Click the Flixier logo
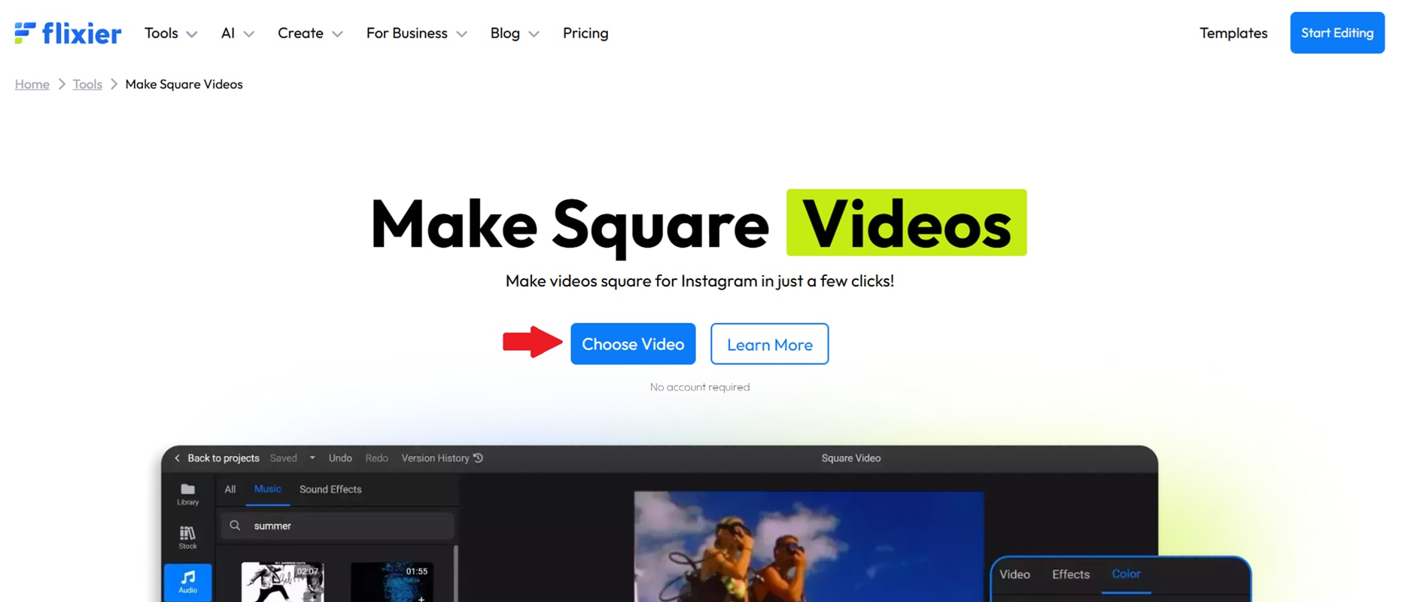This screenshot has width=1402, height=602. (x=68, y=33)
